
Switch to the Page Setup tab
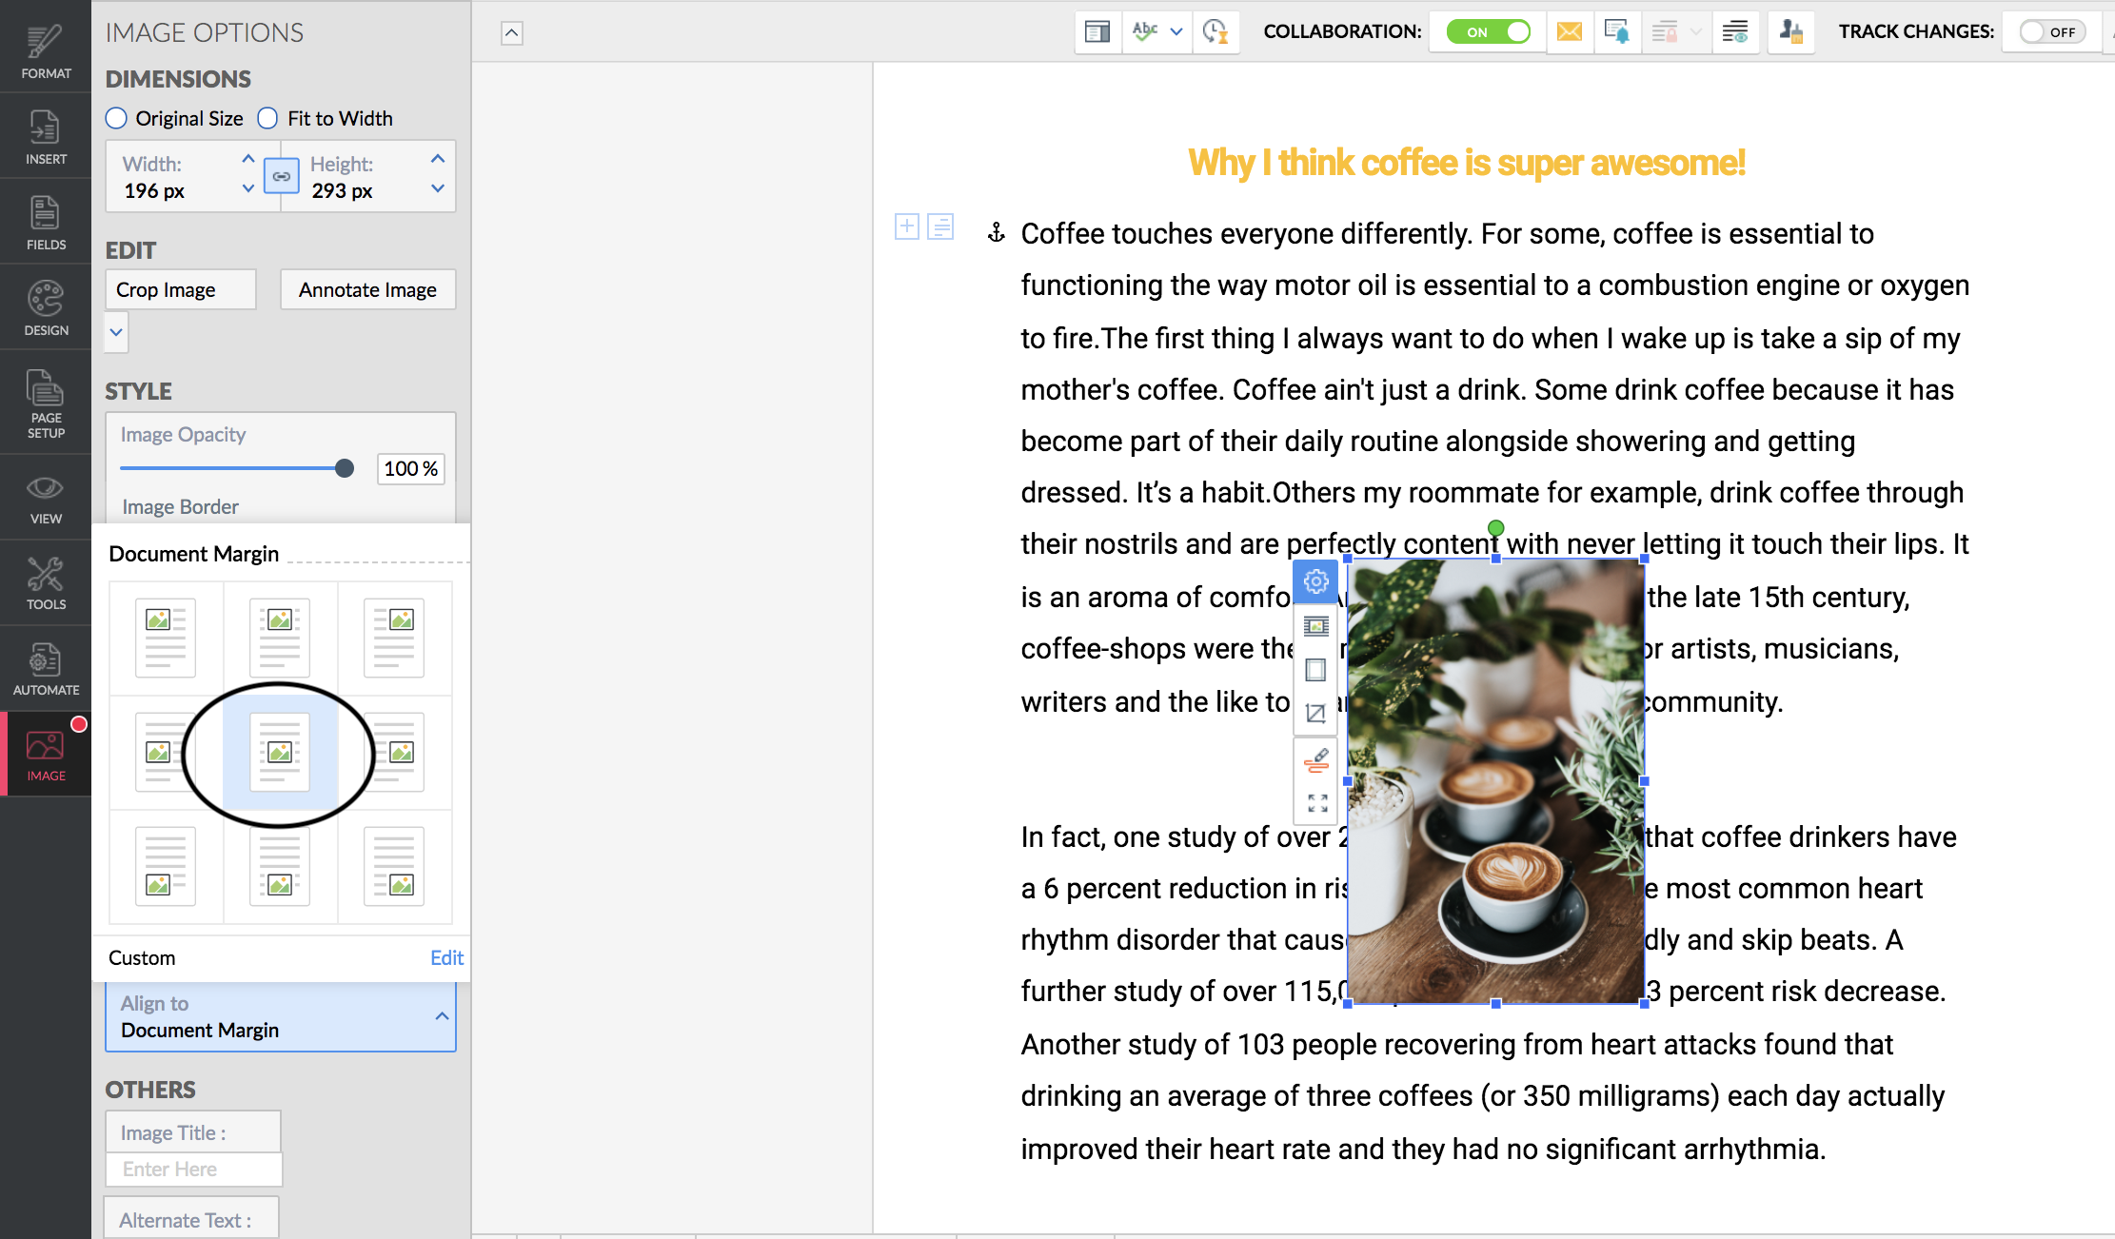[46, 404]
